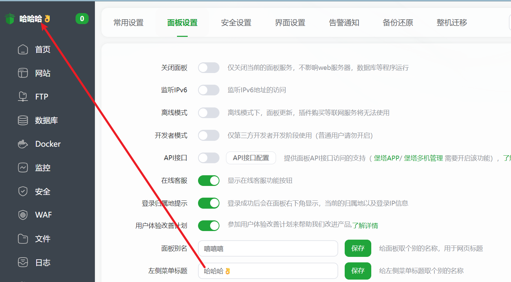Viewport: 511px width, 282px height.
Task: Open the WAF firewall icon
Action: point(23,215)
